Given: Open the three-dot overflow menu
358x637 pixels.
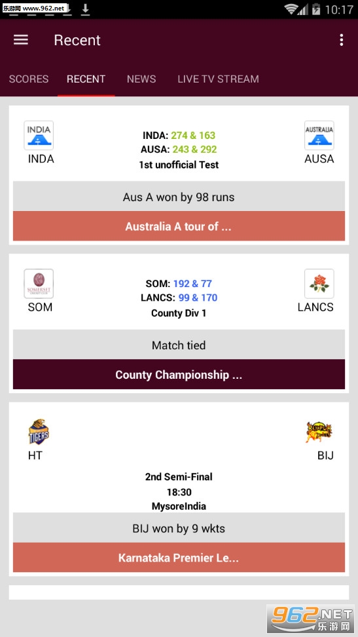Looking at the screenshot, I should pos(342,40).
